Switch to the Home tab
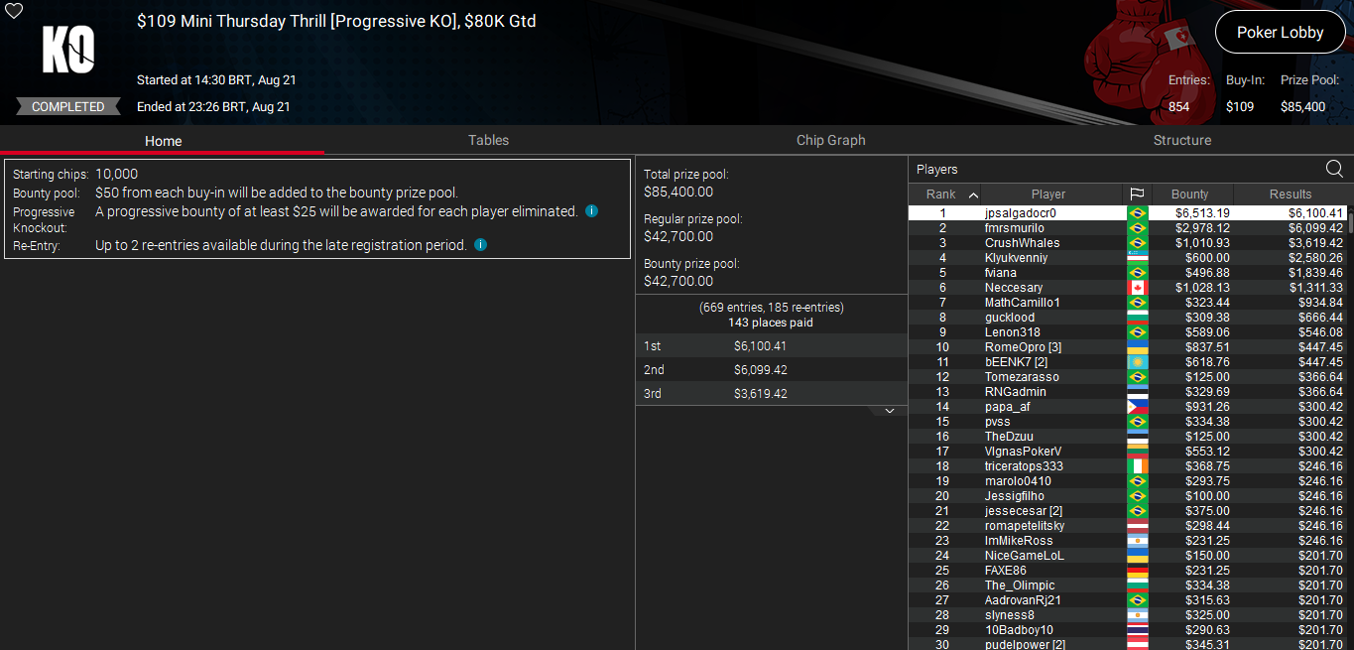 click(163, 140)
